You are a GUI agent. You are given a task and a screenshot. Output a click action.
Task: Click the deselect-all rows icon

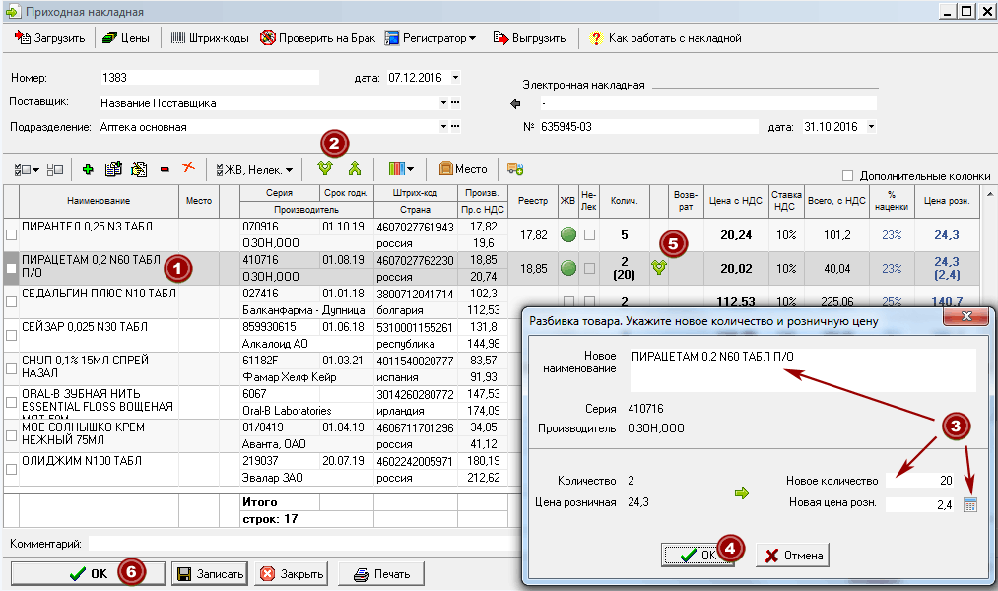[55, 169]
